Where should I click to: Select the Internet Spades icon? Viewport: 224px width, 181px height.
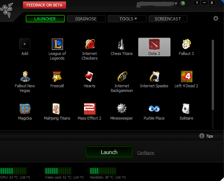pos(154,76)
